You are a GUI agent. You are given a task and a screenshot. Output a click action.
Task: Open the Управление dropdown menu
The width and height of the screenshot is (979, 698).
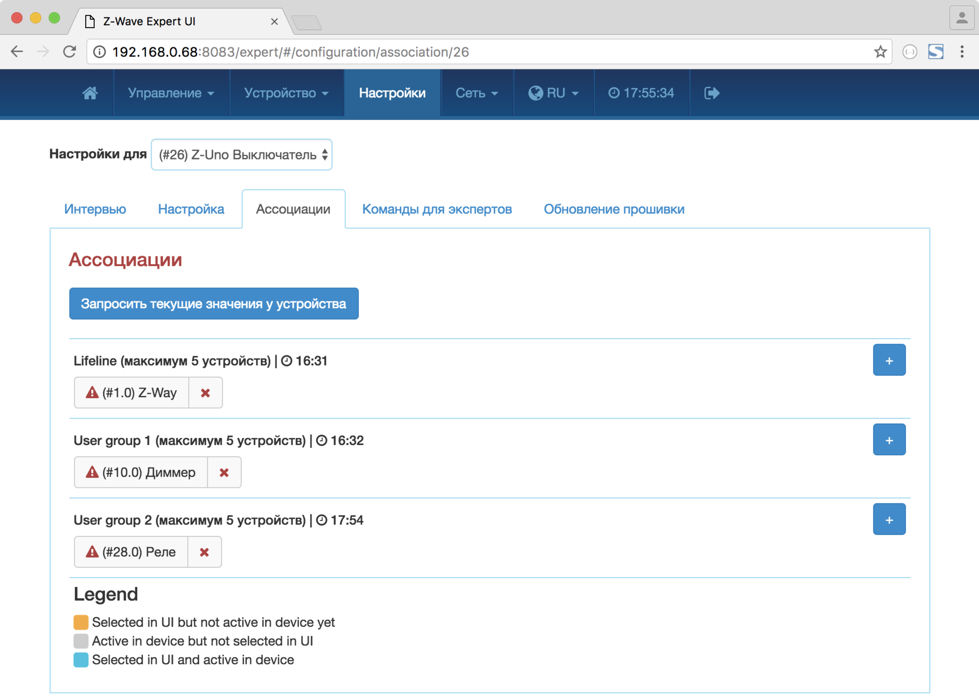(x=171, y=93)
